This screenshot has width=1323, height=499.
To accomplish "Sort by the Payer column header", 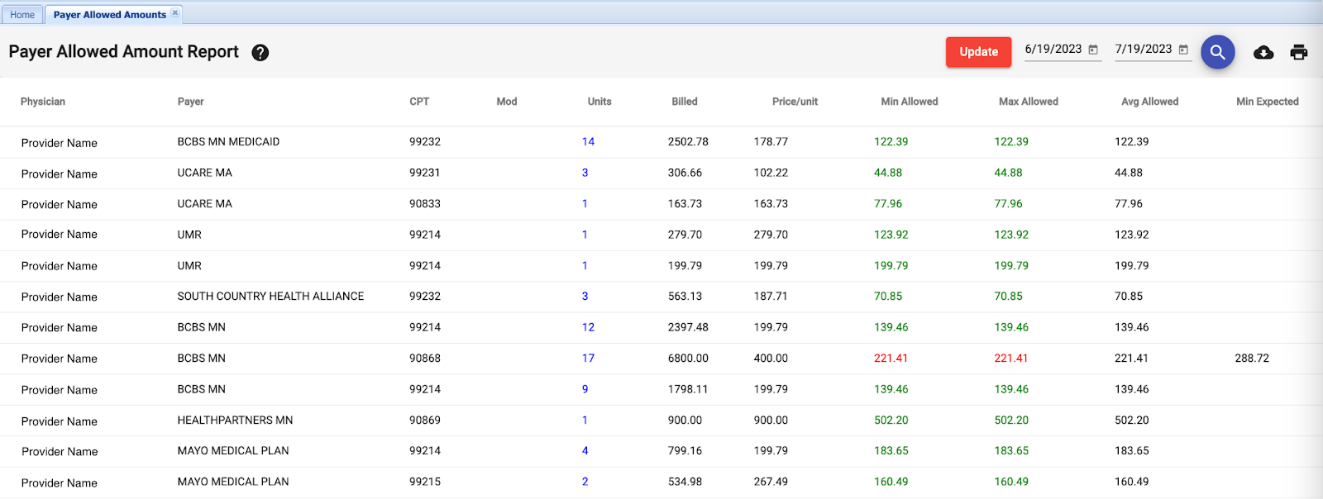I will coord(190,102).
